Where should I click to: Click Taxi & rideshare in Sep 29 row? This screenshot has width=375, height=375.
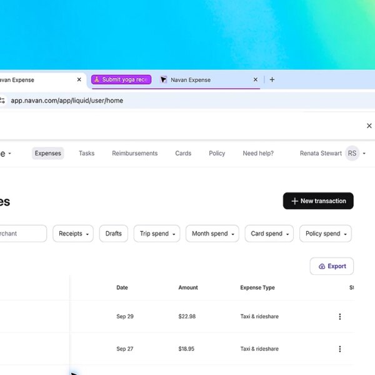point(259,316)
